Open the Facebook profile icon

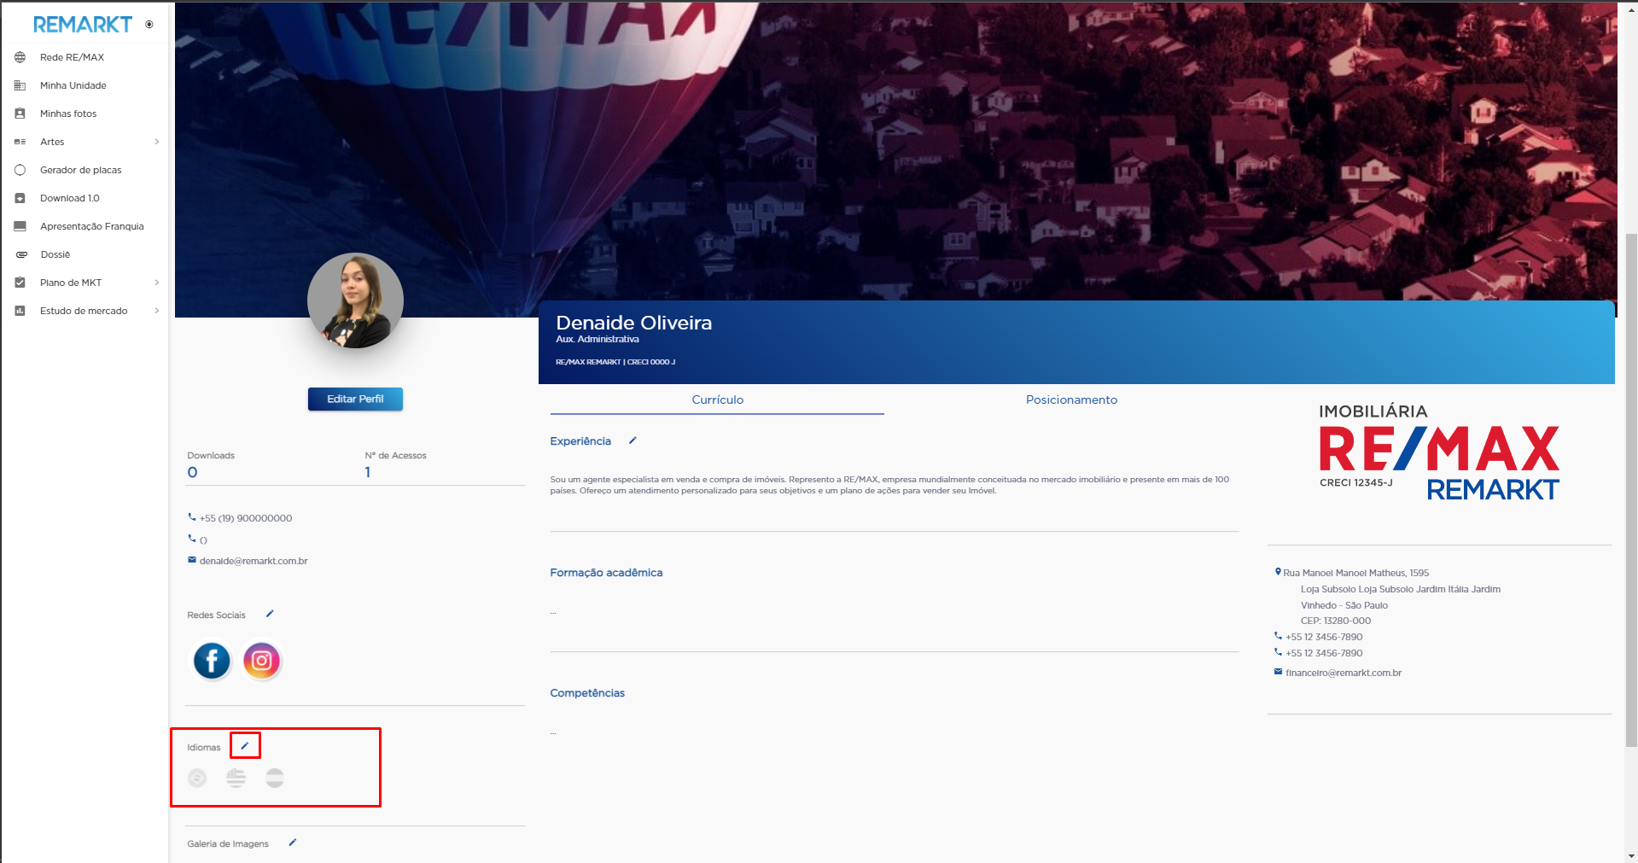[x=212, y=661]
